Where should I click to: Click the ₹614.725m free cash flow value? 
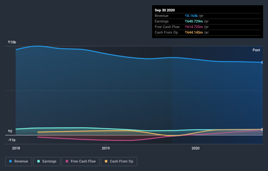click(194, 27)
